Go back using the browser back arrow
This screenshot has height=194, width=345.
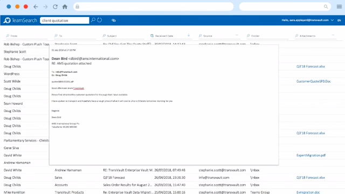click(x=36, y=7)
